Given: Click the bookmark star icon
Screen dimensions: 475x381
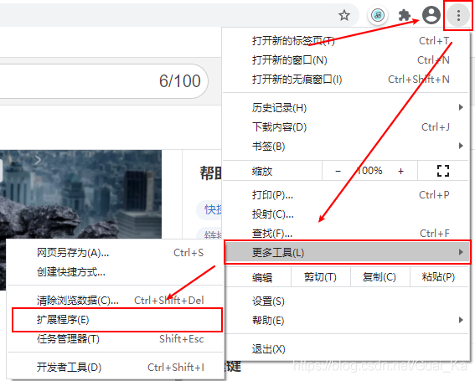Looking at the screenshot, I should pos(343,15).
